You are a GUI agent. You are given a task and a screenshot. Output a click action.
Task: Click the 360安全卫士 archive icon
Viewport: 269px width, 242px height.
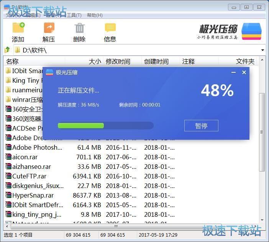coord(8,109)
